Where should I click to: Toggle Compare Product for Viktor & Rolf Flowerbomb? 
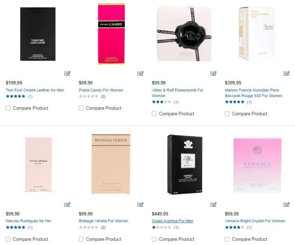pyautogui.click(x=154, y=114)
